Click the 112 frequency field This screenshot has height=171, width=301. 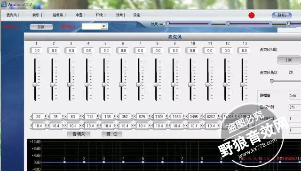pyautogui.click(x=90, y=117)
